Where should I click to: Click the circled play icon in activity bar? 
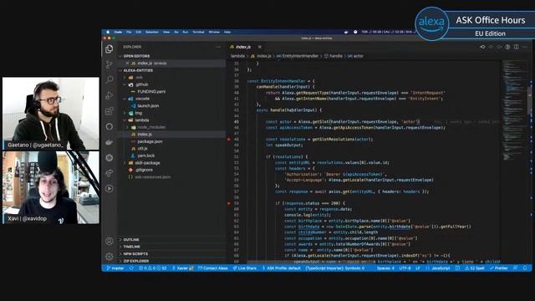[x=110, y=188]
